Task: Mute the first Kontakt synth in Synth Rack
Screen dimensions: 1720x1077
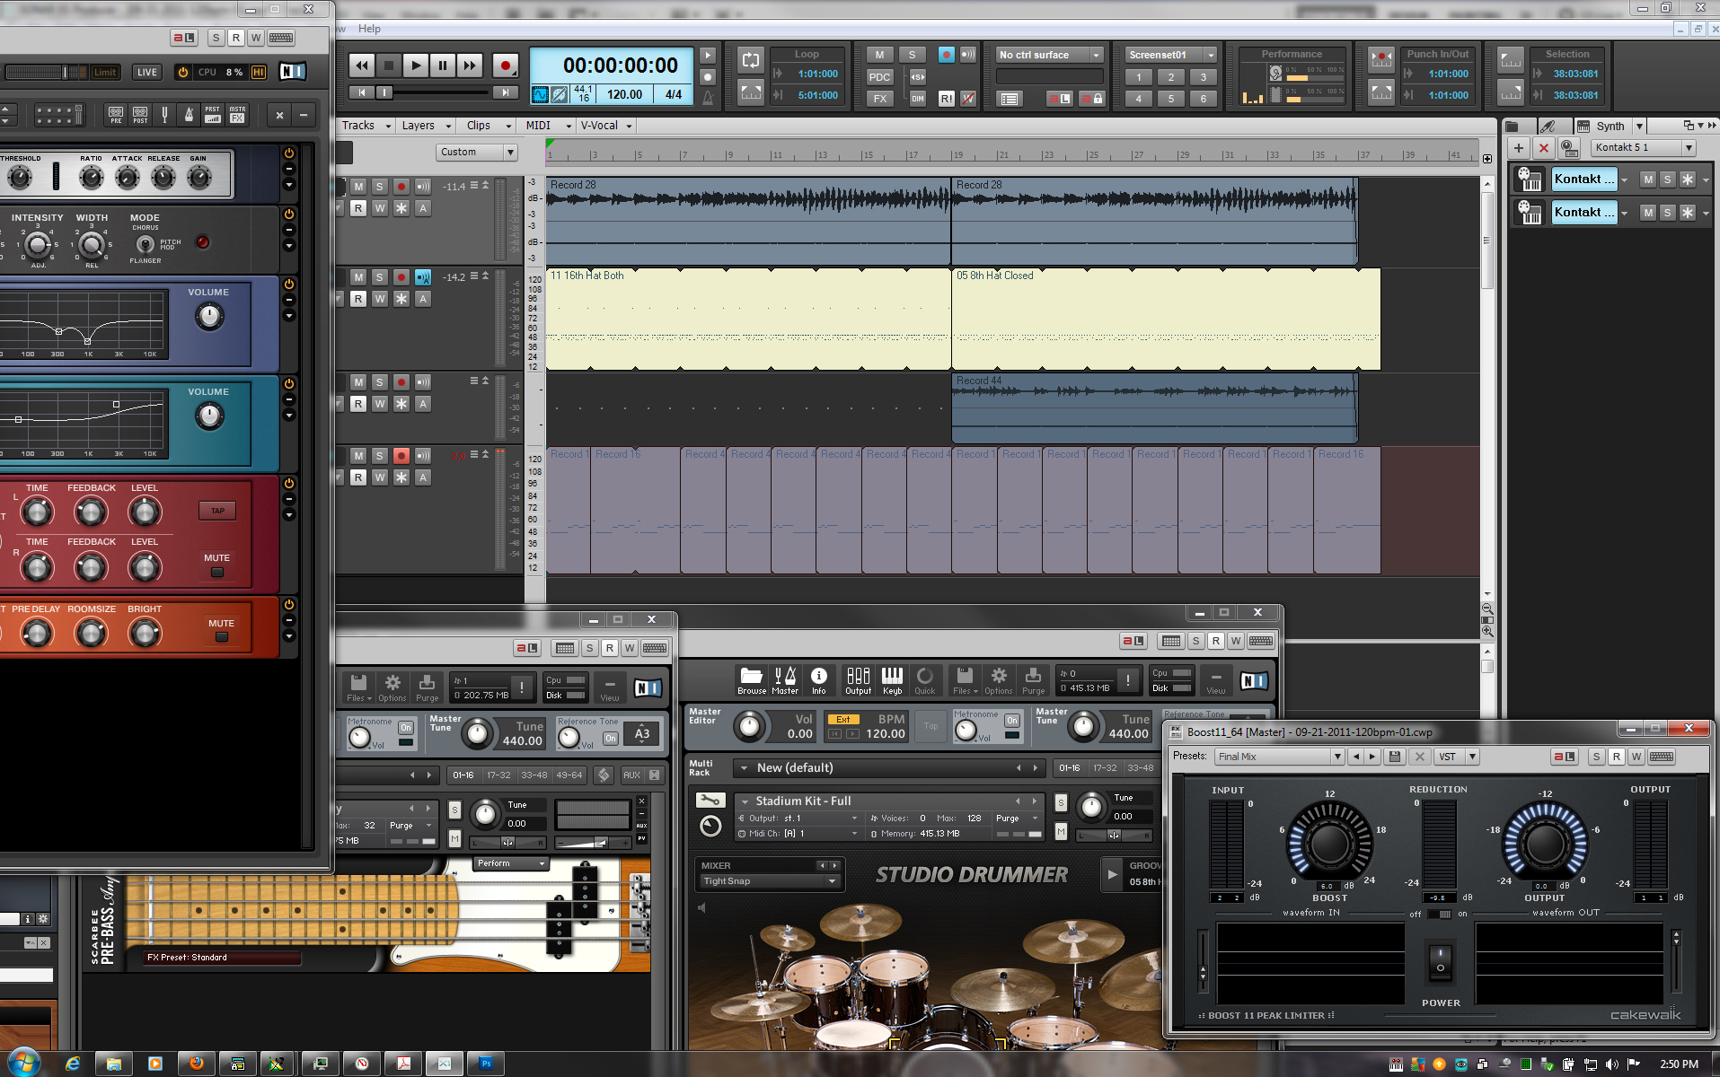Action: [x=1648, y=179]
